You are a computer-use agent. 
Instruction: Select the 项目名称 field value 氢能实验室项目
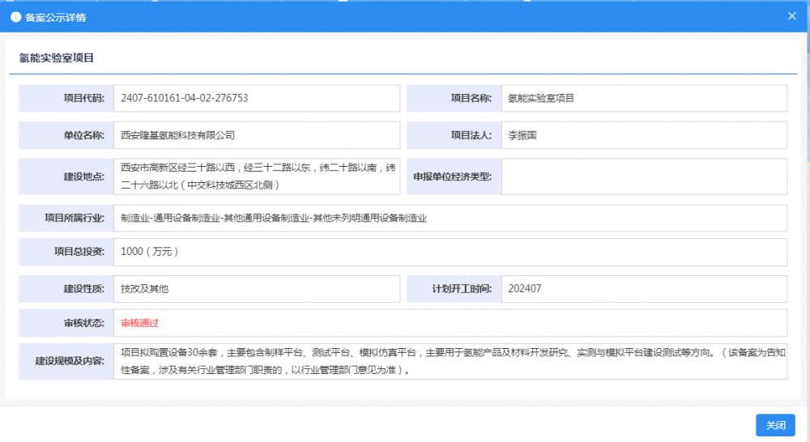(644, 98)
